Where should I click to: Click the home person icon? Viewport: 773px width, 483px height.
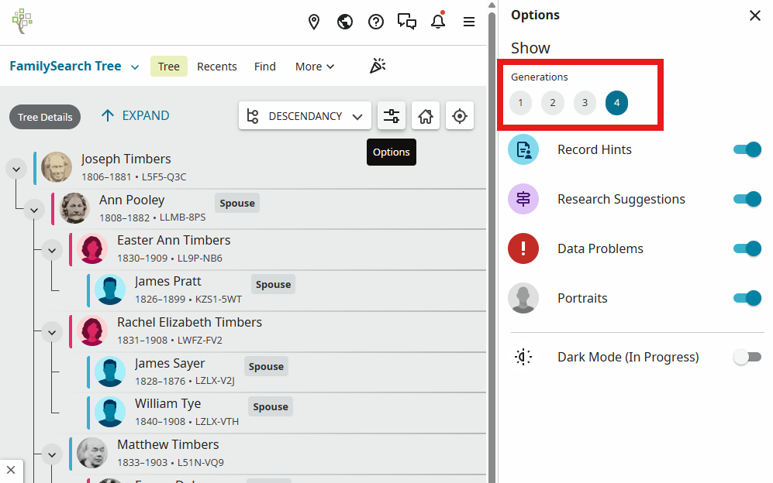tap(426, 115)
